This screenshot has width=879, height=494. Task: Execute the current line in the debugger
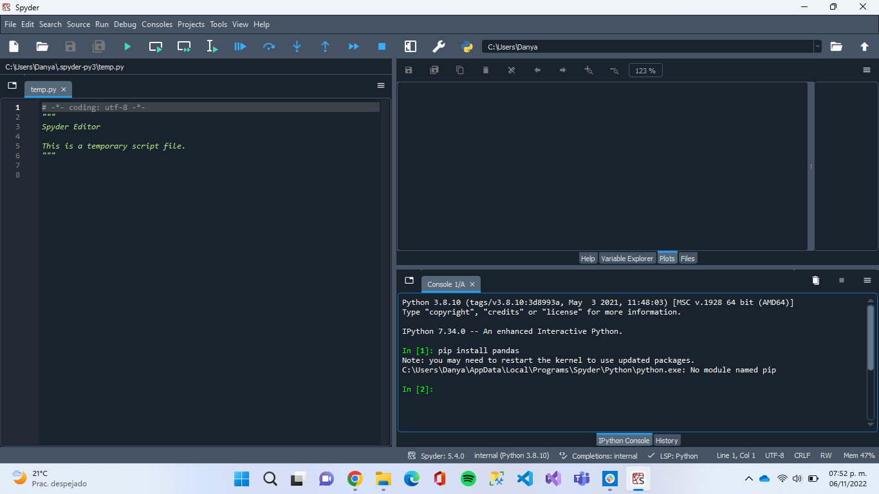click(269, 46)
